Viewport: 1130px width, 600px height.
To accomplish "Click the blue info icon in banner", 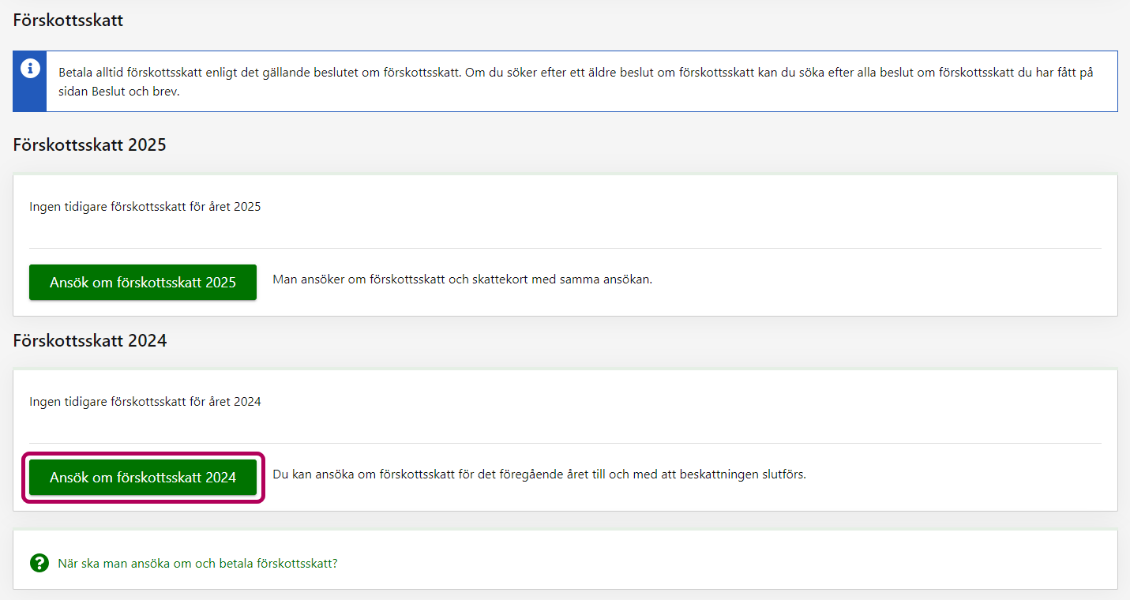I will tap(30, 69).
